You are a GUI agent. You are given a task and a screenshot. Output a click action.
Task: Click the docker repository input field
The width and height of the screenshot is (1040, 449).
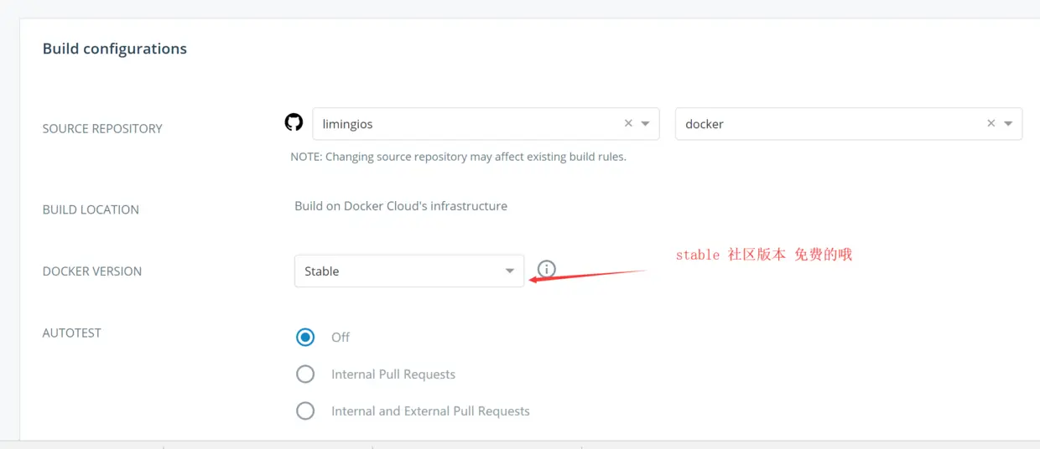pyautogui.click(x=822, y=124)
